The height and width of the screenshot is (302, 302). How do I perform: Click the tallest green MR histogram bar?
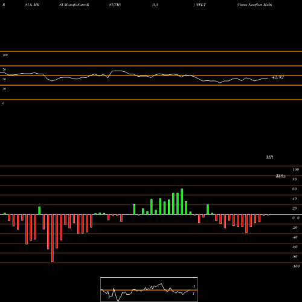182,202
